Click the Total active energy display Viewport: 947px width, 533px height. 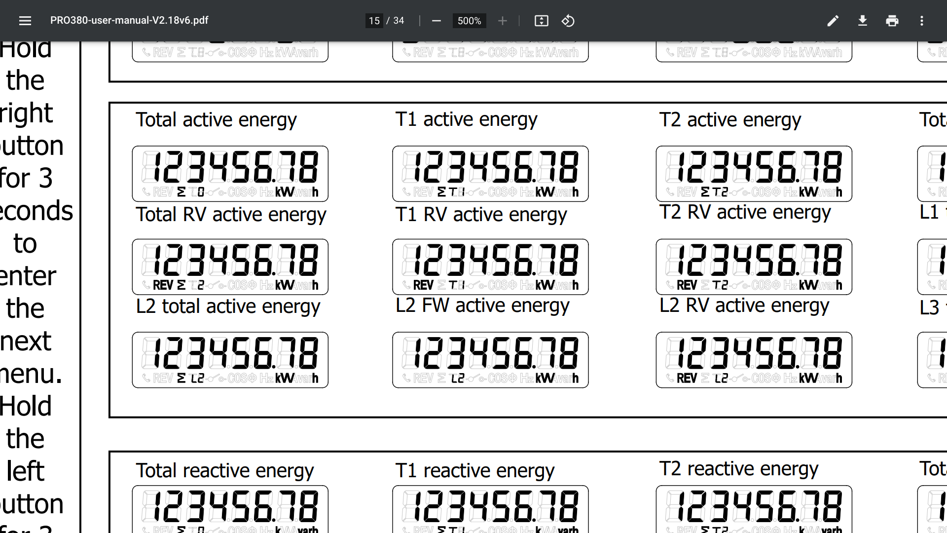click(230, 174)
